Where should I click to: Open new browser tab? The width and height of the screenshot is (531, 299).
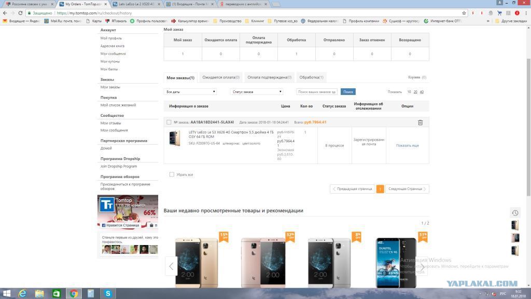[x=276, y=4]
